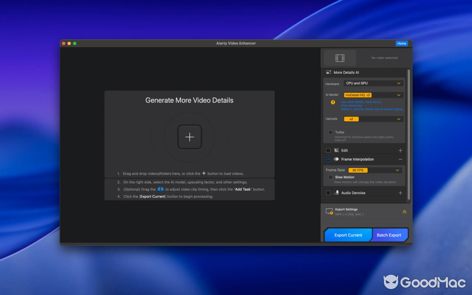Uncheck the Frame Interpolation checkbox
This screenshot has width=472, height=295.
click(x=328, y=159)
